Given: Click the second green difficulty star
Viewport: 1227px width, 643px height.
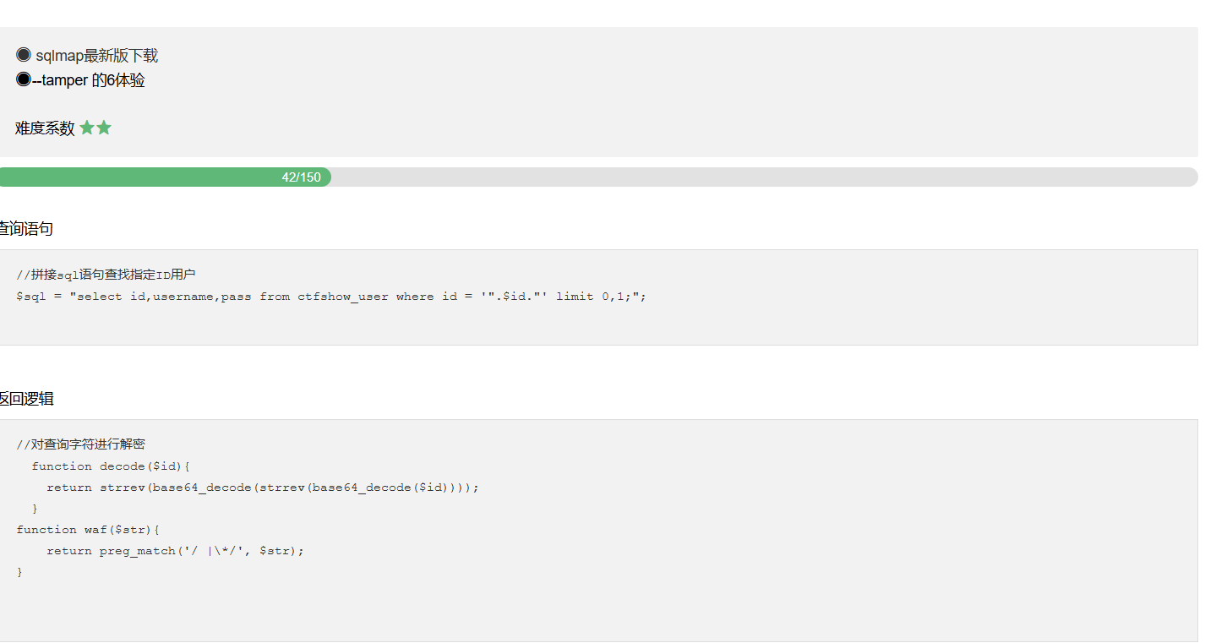Looking at the screenshot, I should point(104,128).
